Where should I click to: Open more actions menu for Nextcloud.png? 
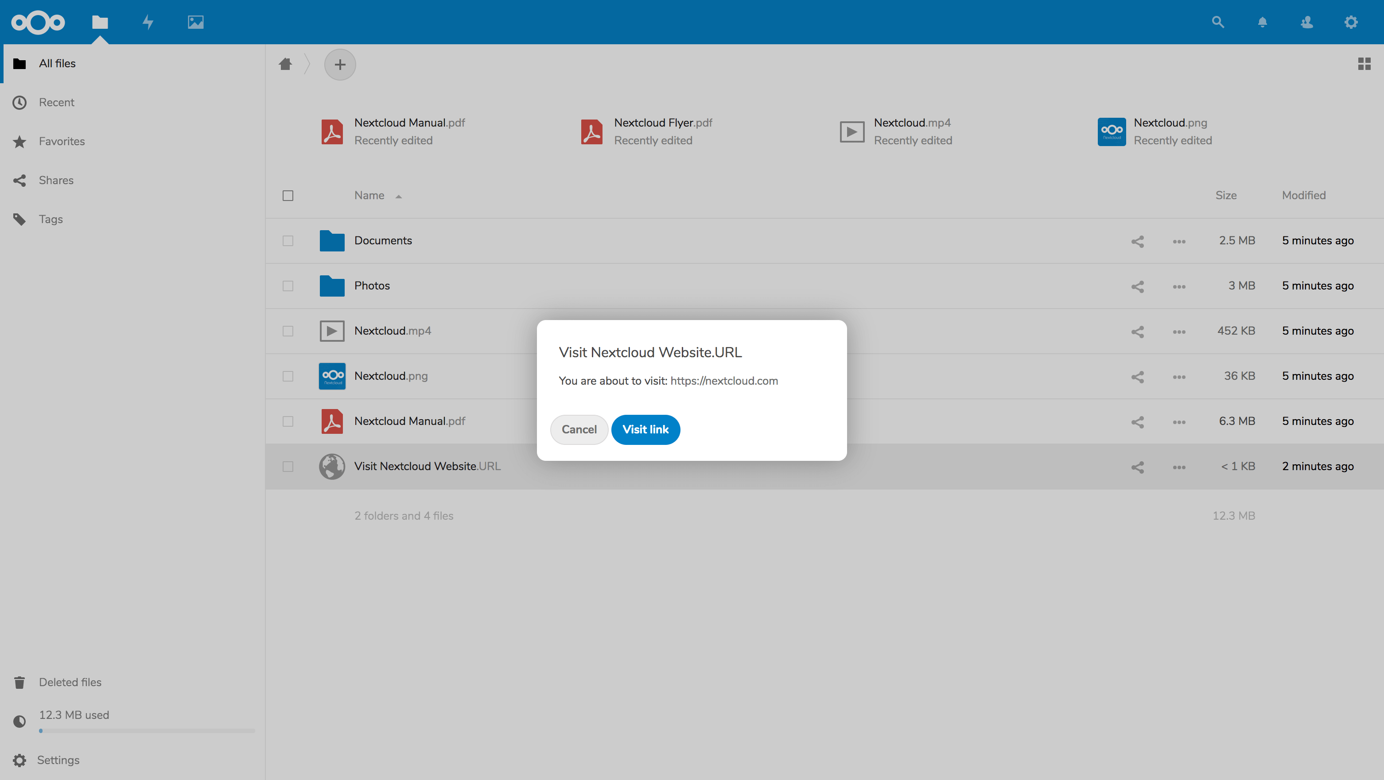1179,377
